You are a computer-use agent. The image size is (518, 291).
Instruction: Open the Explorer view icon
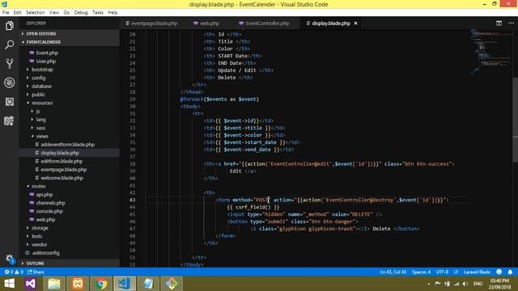[9, 26]
